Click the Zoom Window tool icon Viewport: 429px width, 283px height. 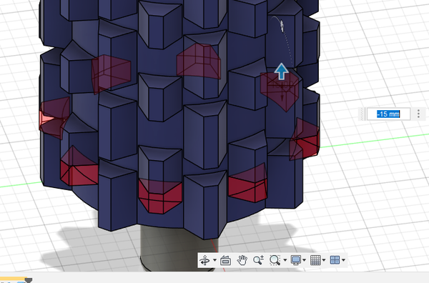coord(275,260)
